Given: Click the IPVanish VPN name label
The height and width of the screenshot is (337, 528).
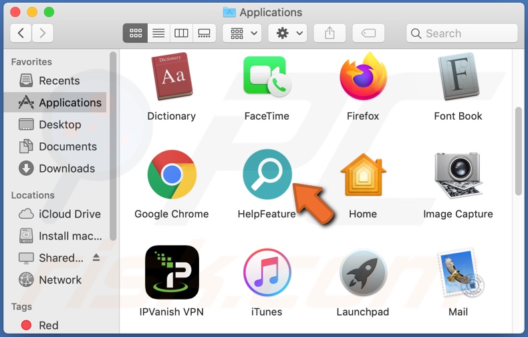Looking at the screenshot, I should 172,312.
